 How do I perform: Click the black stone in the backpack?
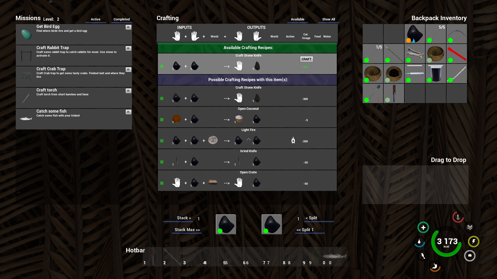[414, 34]
